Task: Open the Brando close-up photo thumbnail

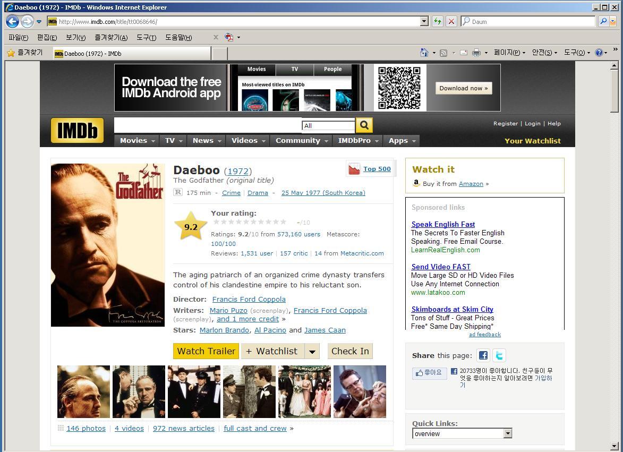Action: tap(83, 391)
